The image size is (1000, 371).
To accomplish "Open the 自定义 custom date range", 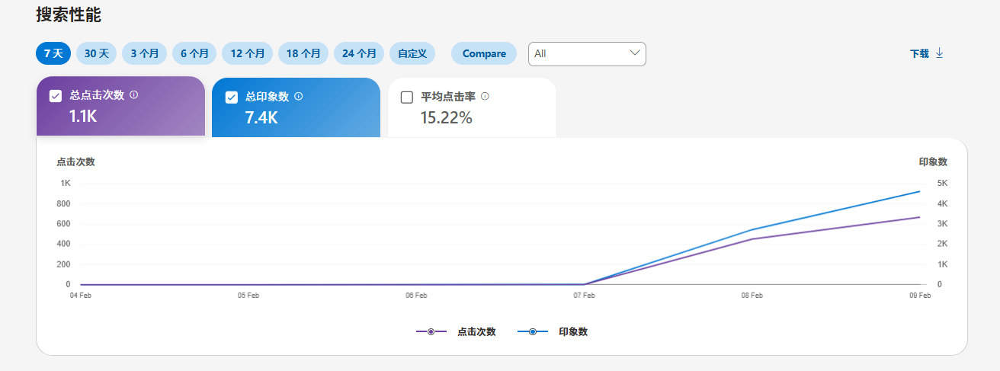I will point(412,53).
